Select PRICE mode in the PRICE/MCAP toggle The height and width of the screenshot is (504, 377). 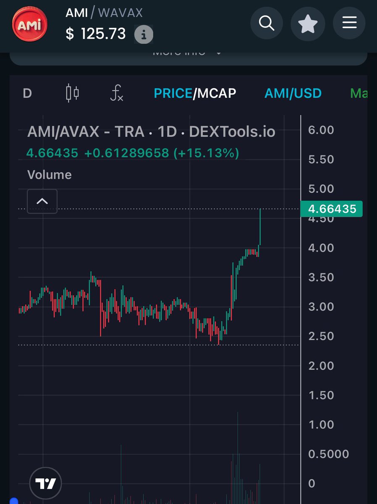pos(173,93)
